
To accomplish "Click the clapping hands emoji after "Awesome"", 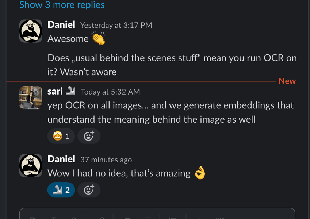I will click(98, 38).
